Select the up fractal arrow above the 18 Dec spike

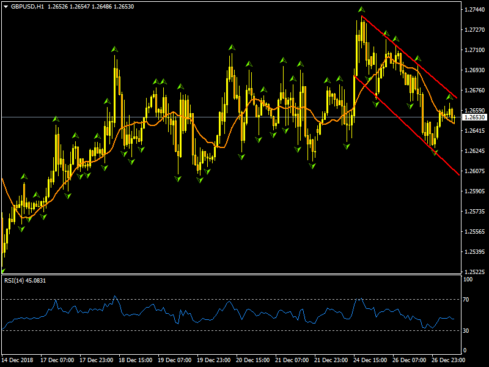tap(114, 49)
